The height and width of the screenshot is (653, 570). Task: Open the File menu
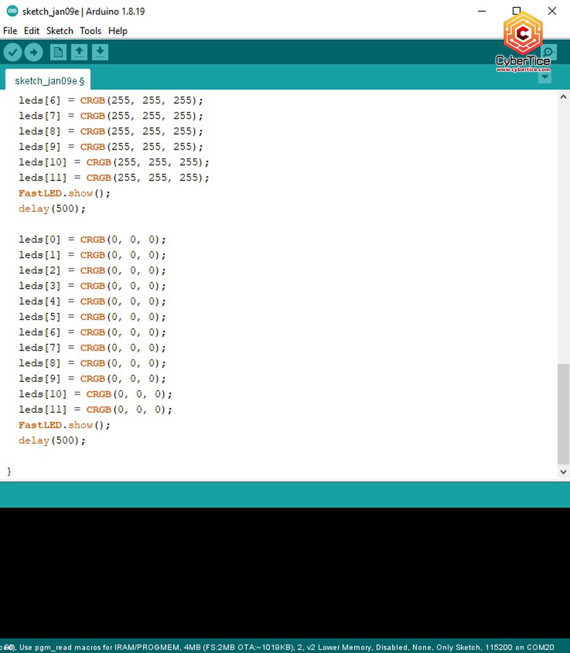point(10,31)
